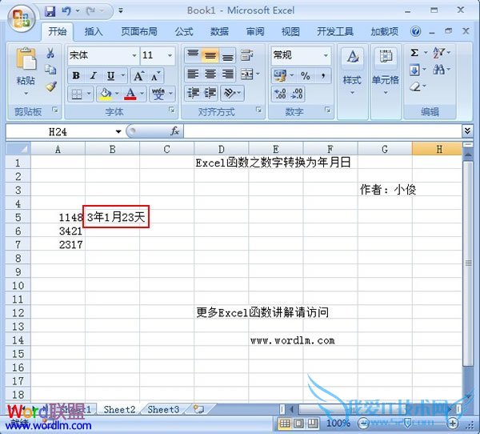Select Normal view in status bar
This screenshot has height=434, width=480.
click(x=284, y=424)
